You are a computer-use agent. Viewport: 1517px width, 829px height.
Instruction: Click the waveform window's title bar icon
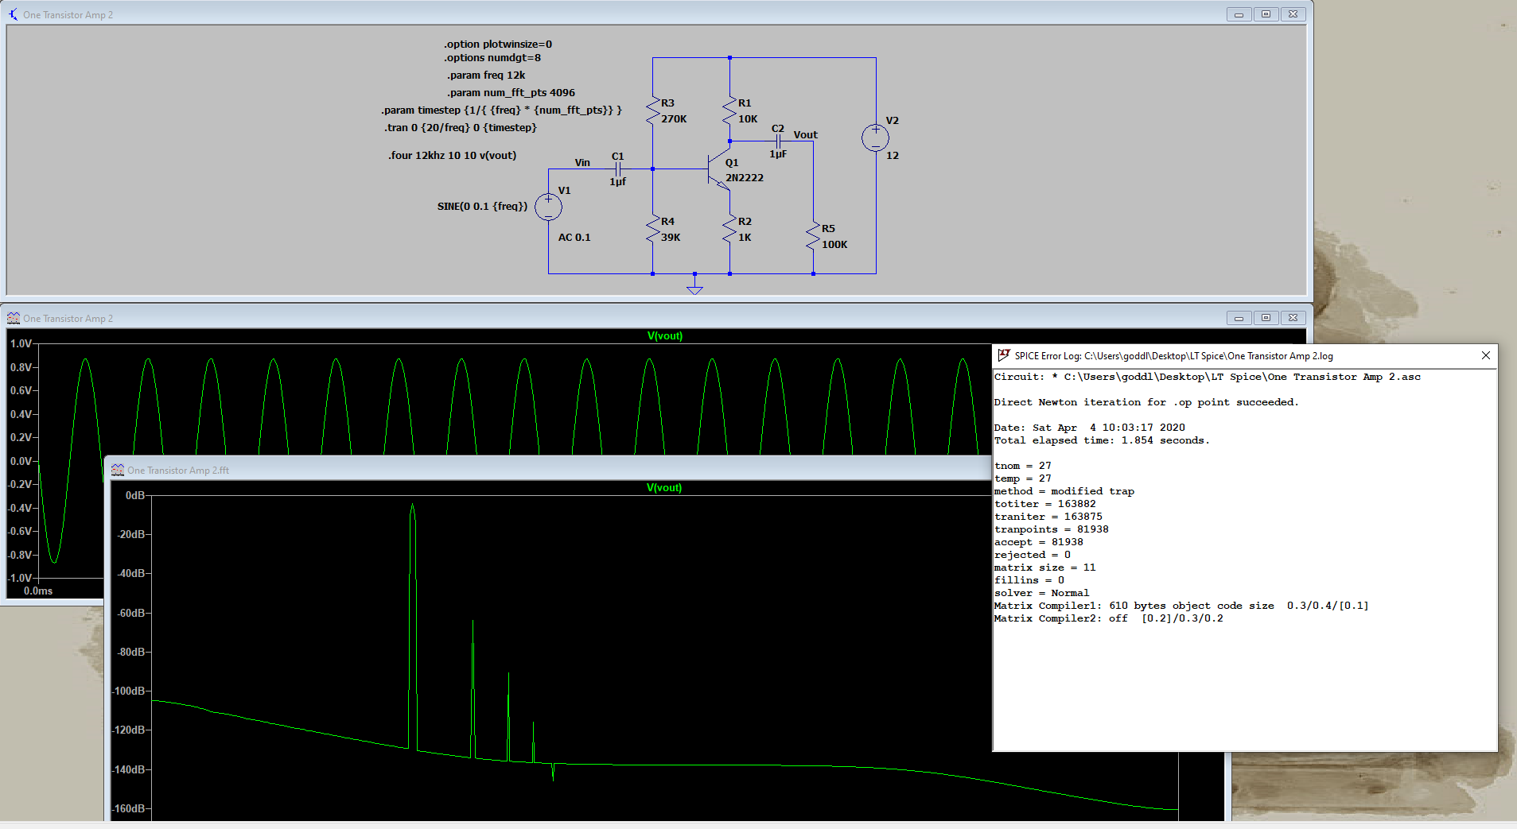pyautogui.click(x=14, y=318)
